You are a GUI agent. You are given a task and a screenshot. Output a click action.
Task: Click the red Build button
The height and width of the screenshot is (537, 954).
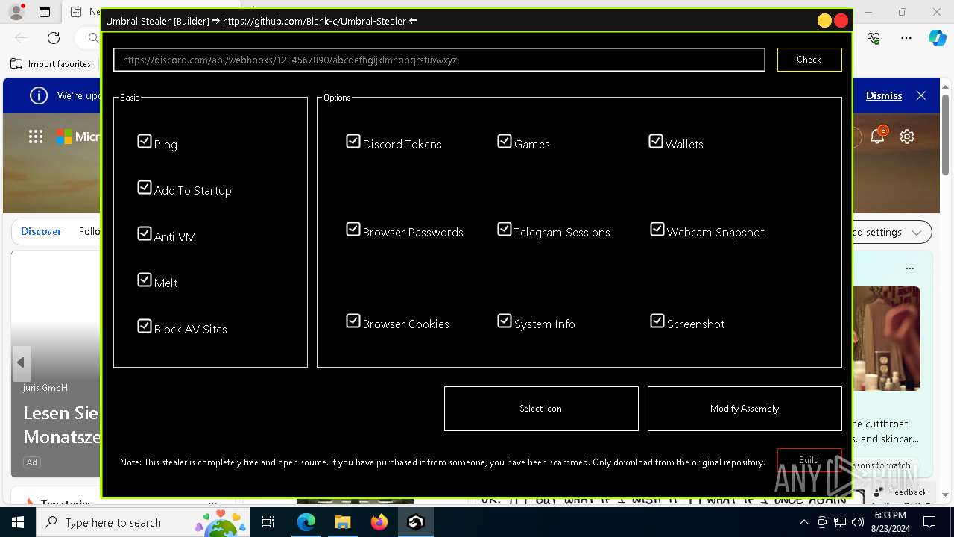(x=809, y=459)
